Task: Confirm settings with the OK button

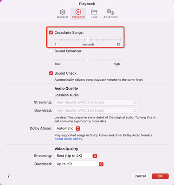Action: [x=160, y=176]
